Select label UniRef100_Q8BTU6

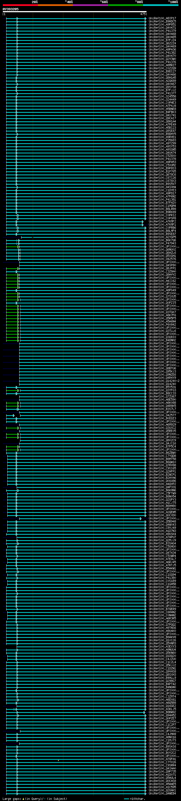[162, 368]
